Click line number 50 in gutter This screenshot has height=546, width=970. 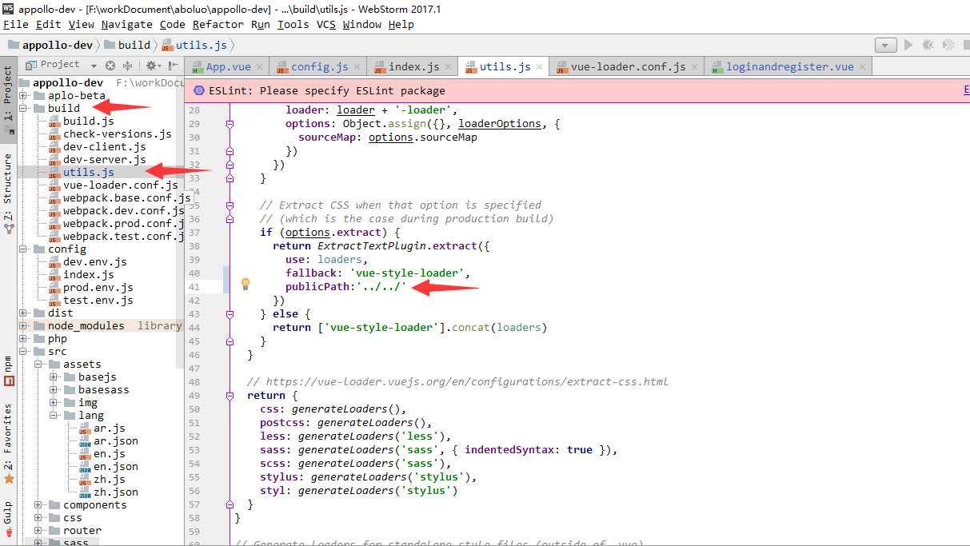[x=195, y=409]
